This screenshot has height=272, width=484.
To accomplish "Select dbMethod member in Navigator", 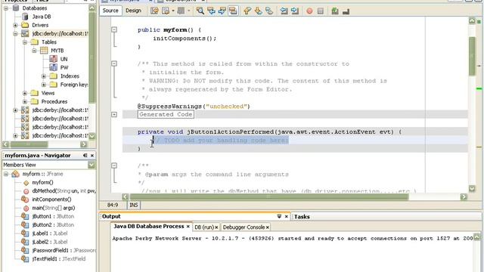I will [x=64, y=191].
